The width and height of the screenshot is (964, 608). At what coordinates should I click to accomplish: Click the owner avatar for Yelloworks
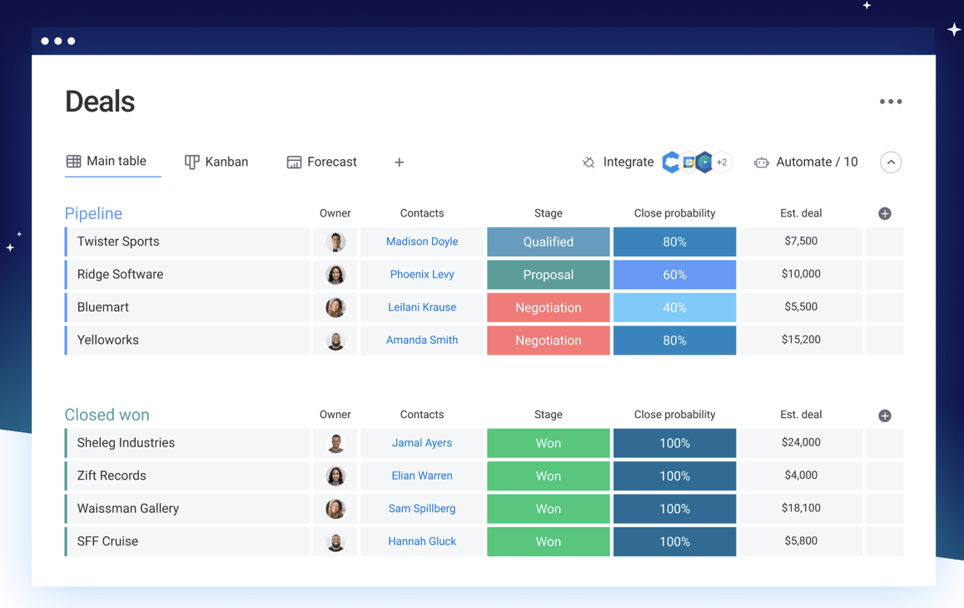pyautogui.click(x=335, y=341)
